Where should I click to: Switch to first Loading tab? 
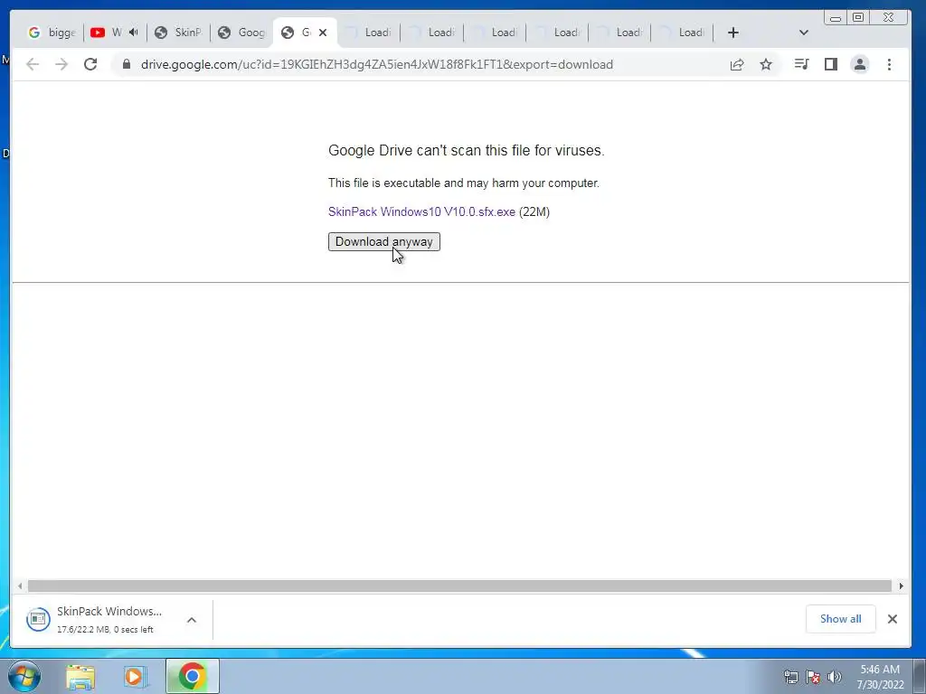(x=369, y=33)
